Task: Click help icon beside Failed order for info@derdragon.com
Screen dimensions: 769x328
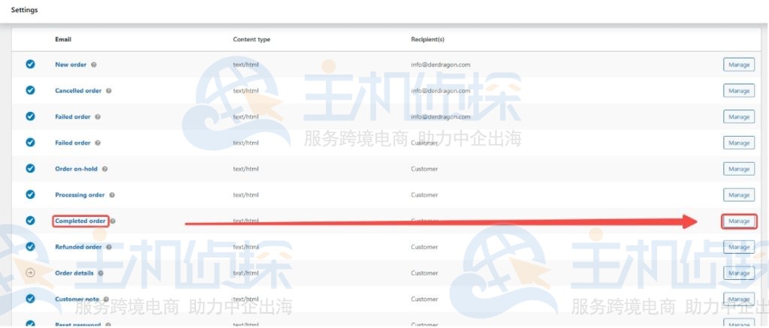Action: [98, 116]
